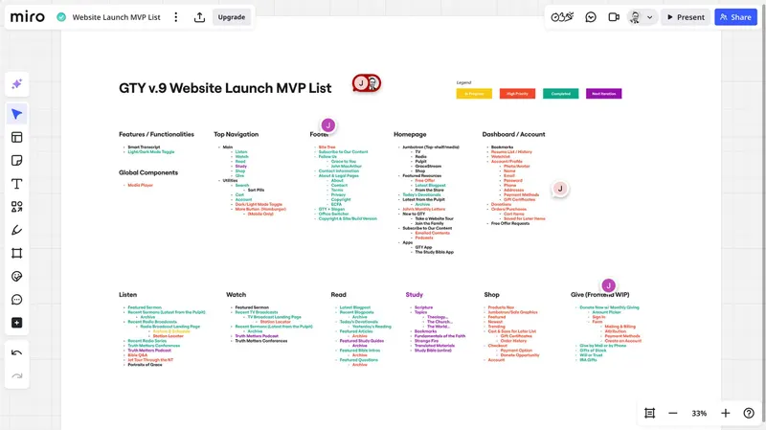Viewport: 766px width, 430px height.
Task: Select the Portraits of Grace item
Action: pyautogui.click(x=145, y=365)
